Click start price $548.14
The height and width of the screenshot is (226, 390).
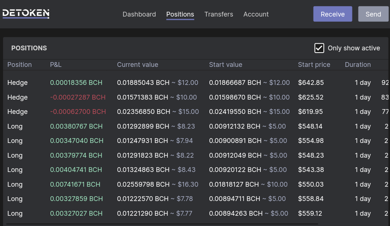(310, 126)
